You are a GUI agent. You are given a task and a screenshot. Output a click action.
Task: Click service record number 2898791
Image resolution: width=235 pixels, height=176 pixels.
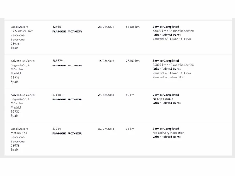[x=59, y=61]
